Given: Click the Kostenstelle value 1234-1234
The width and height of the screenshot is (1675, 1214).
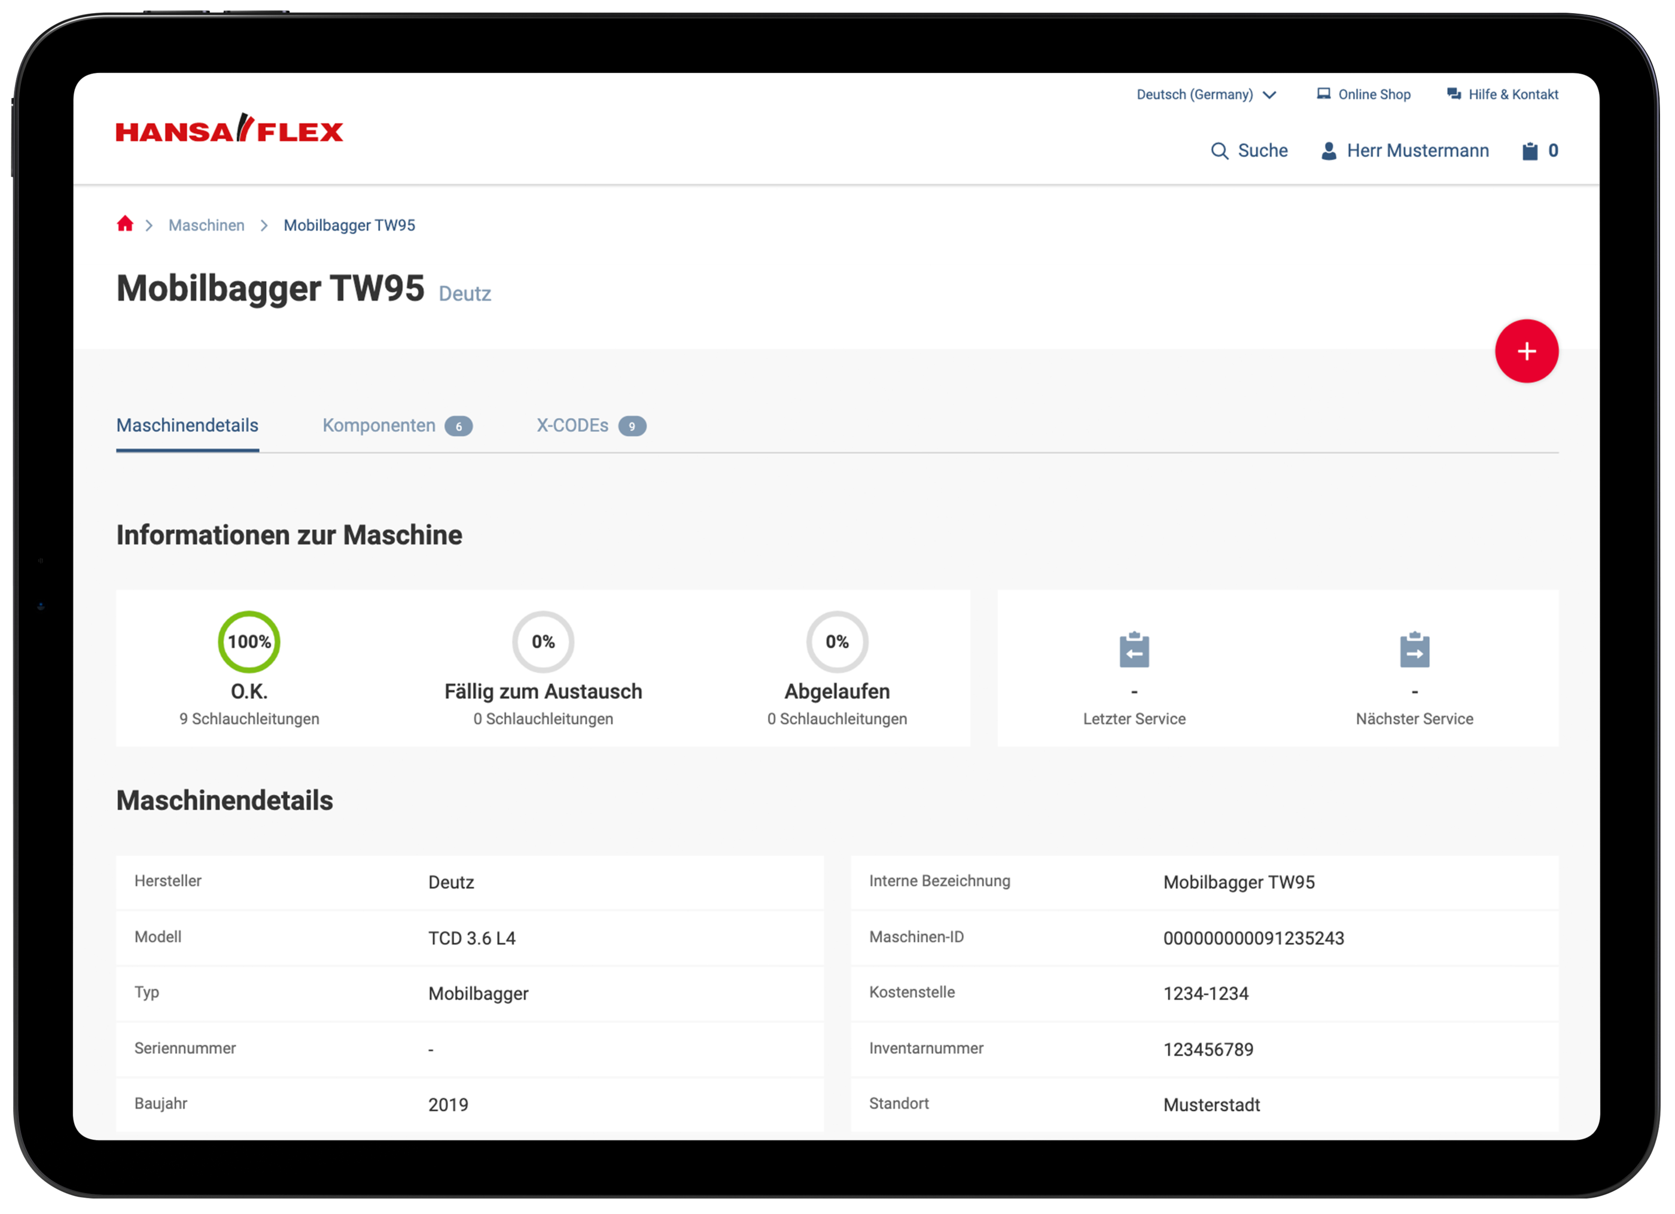Looking at the screenshot, I should pos(1205,994).
